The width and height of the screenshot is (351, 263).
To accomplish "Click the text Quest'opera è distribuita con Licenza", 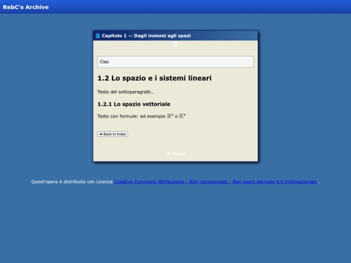I will [72, 182].
